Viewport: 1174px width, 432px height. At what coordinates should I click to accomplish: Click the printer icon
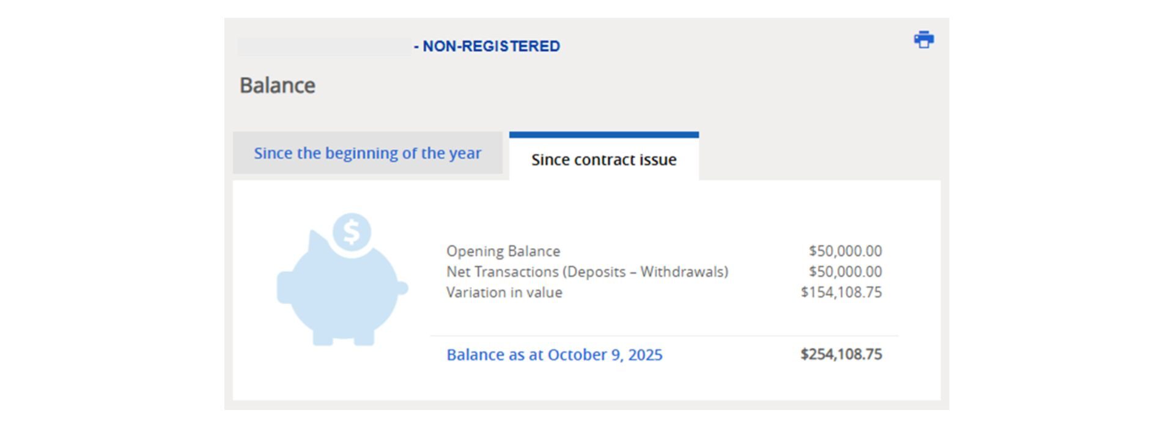pyautogui.click(x=923, y=40)
